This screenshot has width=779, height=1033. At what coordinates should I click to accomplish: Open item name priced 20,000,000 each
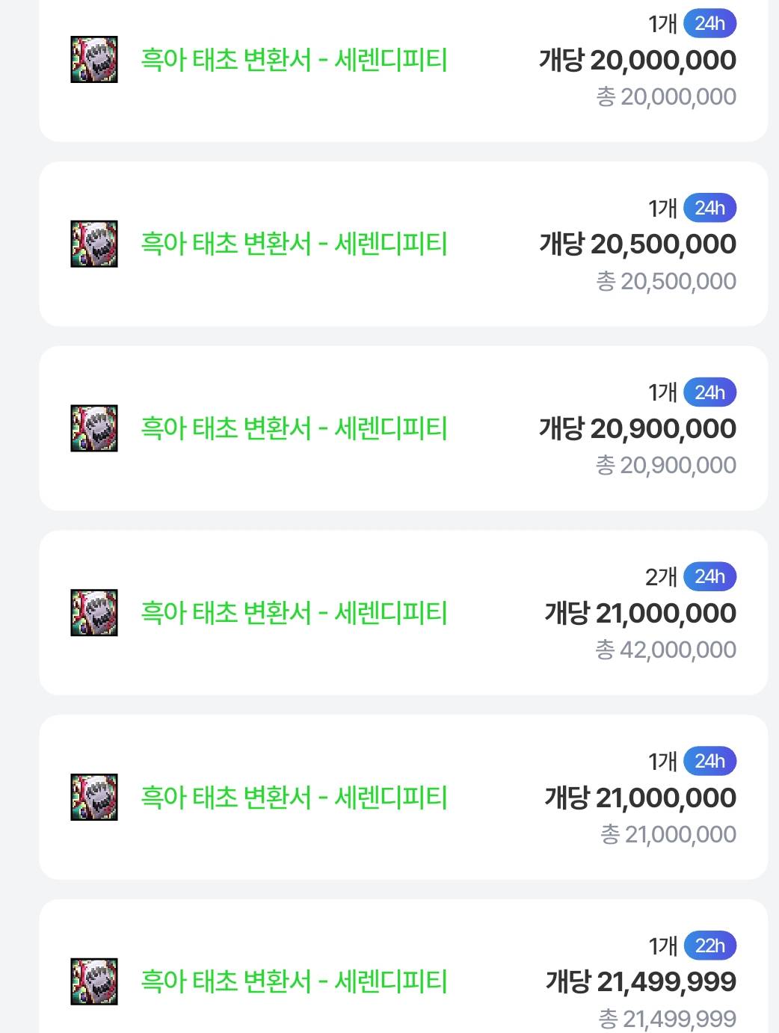[294, 59]
